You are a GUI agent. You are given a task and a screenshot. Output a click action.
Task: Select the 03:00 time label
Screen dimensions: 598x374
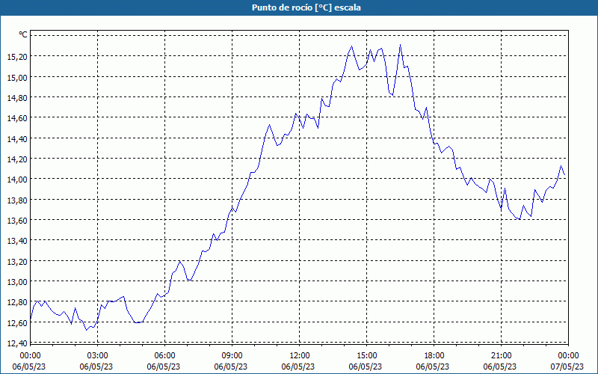tap(97, 356)
